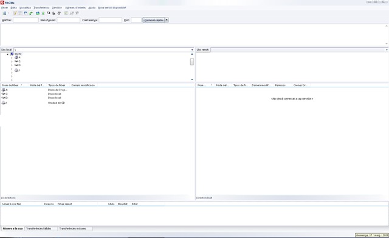The image size is (389, 238).
Task: Open the directory listing filters icon
Action: [x=66, y=13]
